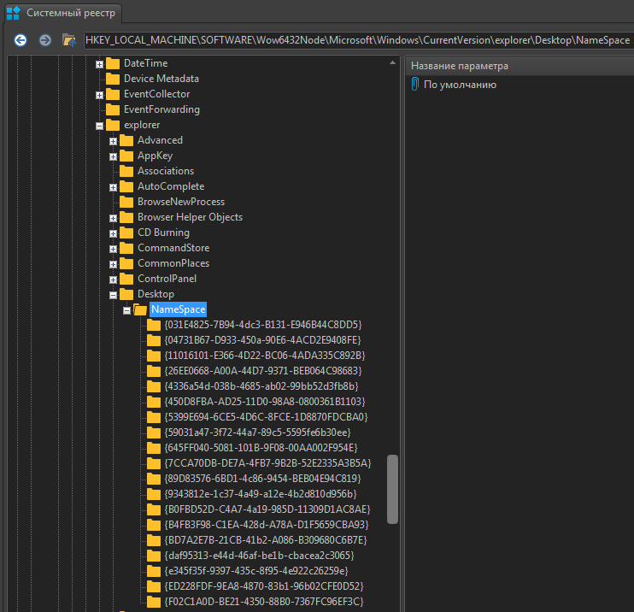634x612 pixels.
Task: Expand the AutoComplete key
Action: [113, 187]
